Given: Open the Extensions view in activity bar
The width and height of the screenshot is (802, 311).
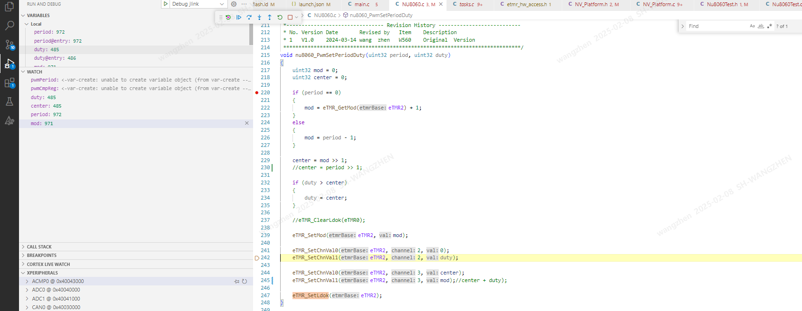Looking at the screenshot, I should click(x=9, y=83).
